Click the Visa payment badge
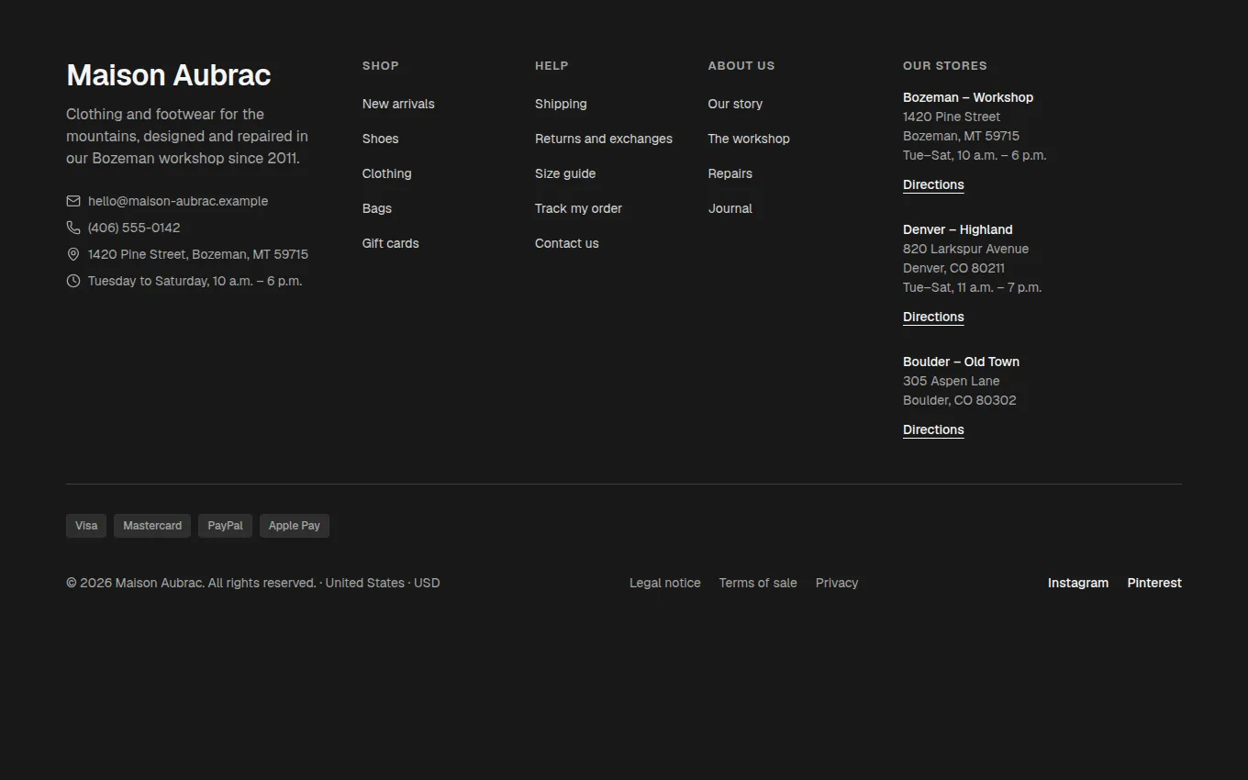Screen dimensions: 1248x780 click(86, 526)
